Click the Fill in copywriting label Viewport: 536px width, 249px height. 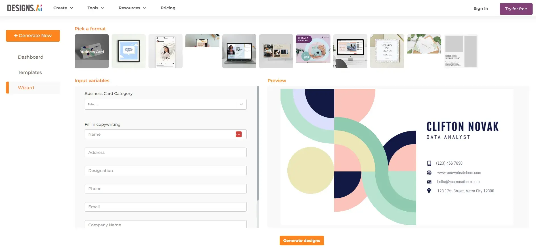tap(102, 124)
